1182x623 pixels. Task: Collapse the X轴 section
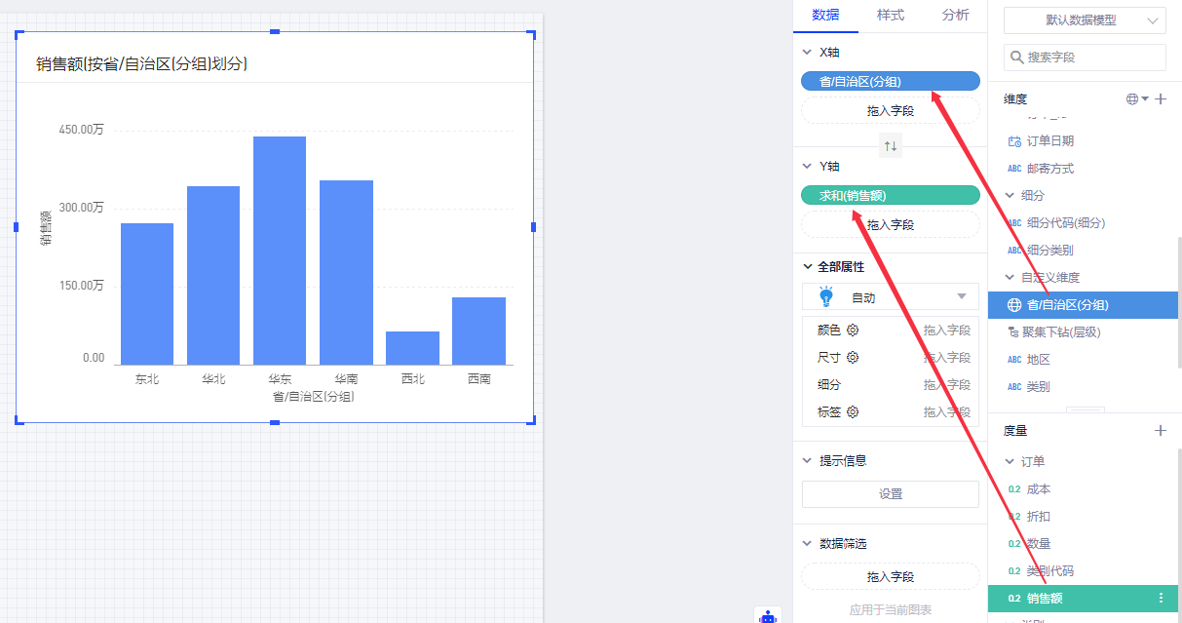pyautogui.click(x=807, y=53)
